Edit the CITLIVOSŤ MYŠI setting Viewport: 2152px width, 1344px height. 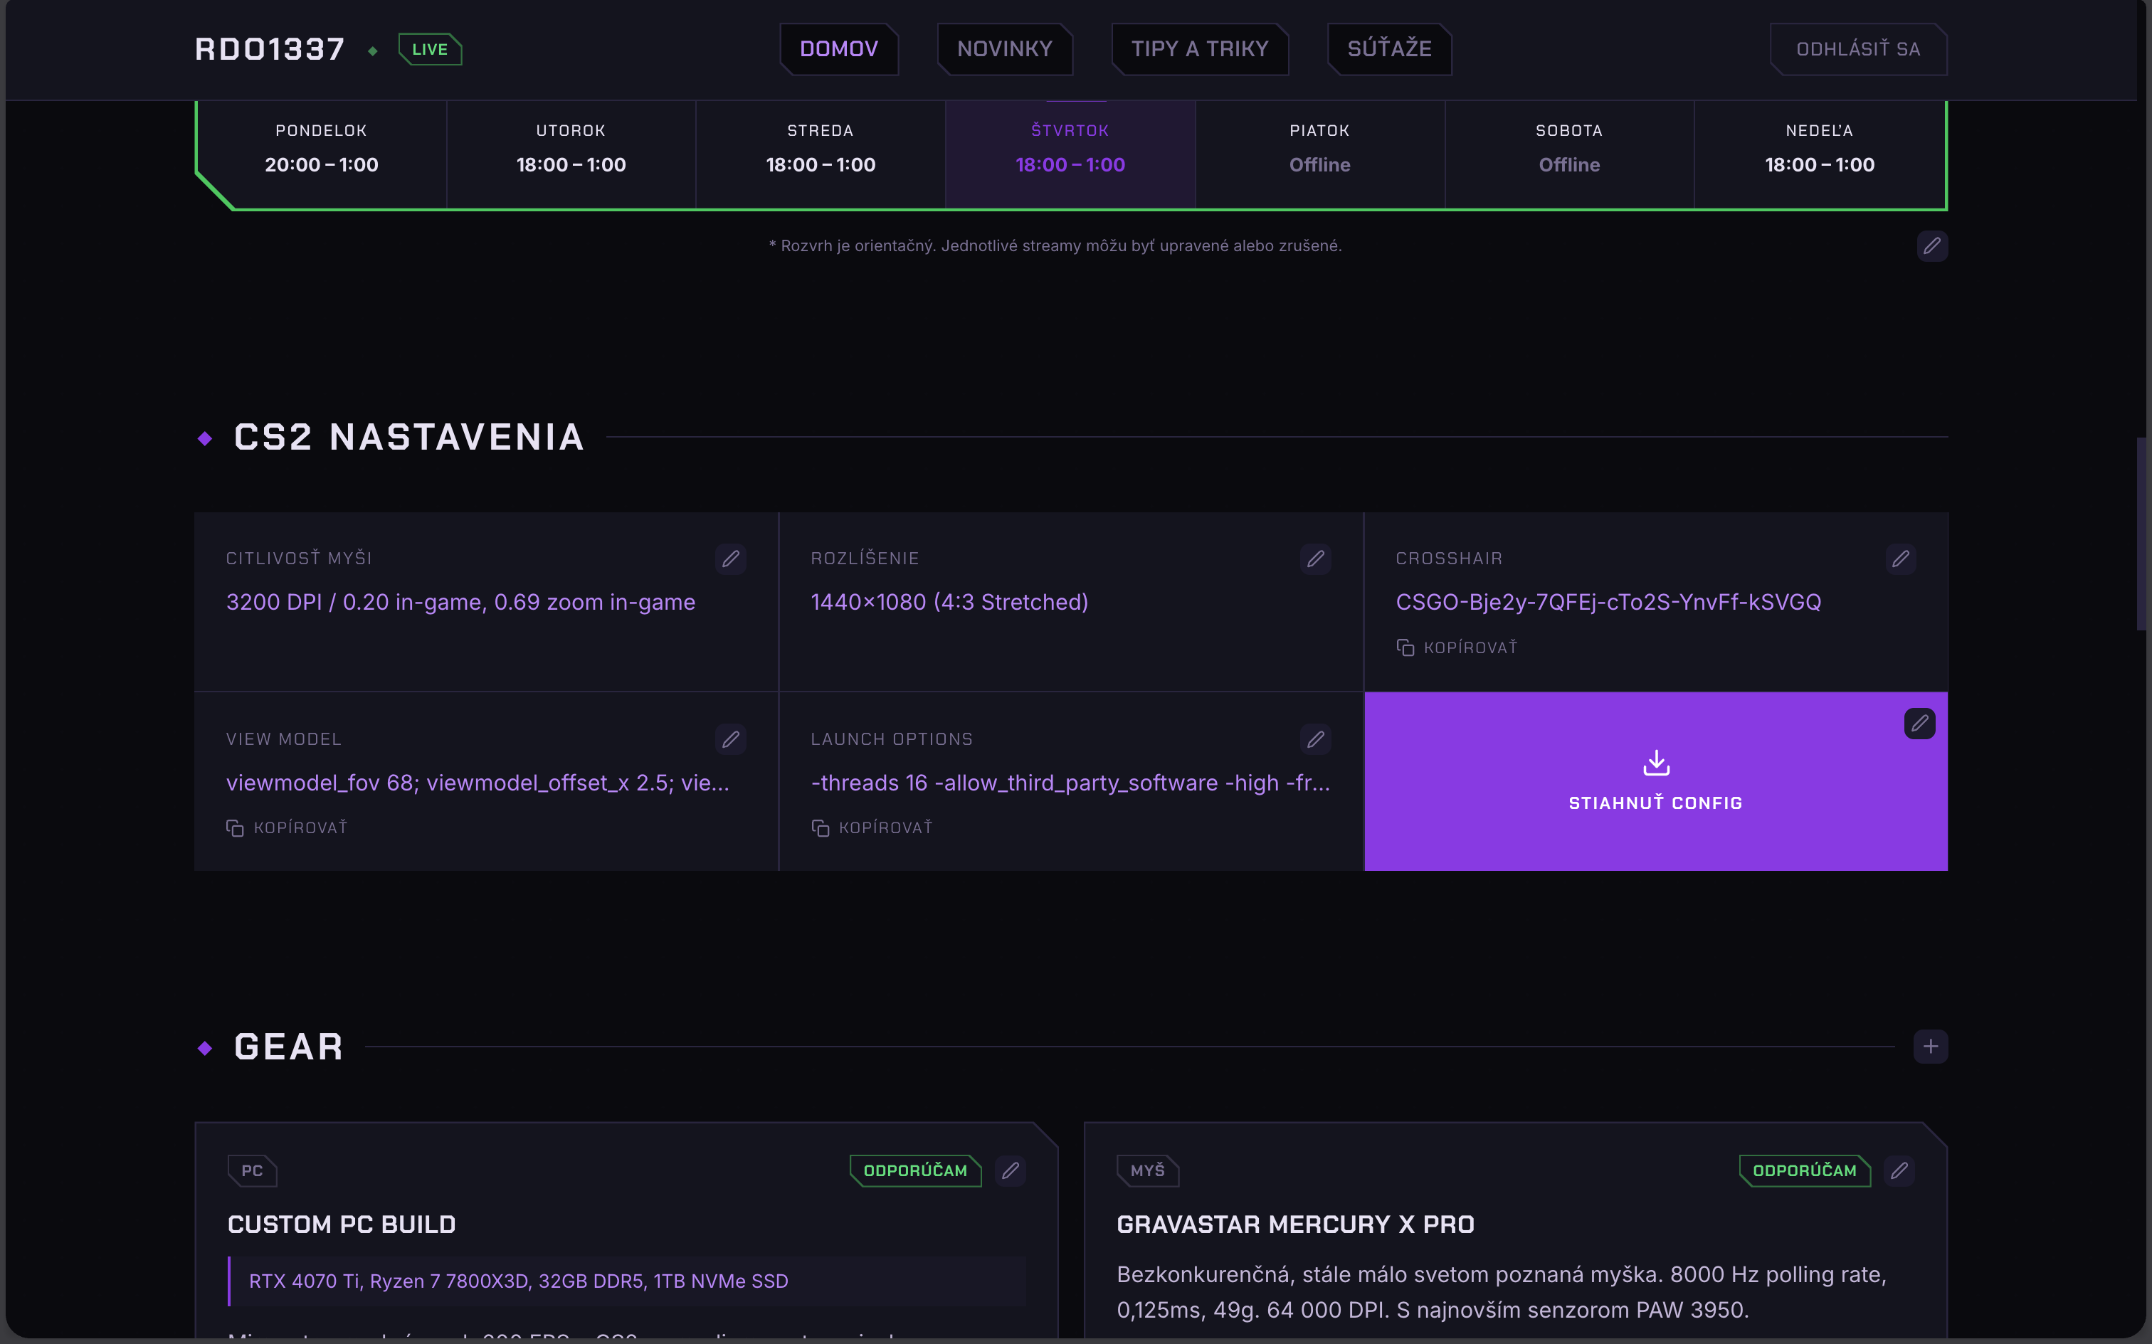(x=731, y=559)
